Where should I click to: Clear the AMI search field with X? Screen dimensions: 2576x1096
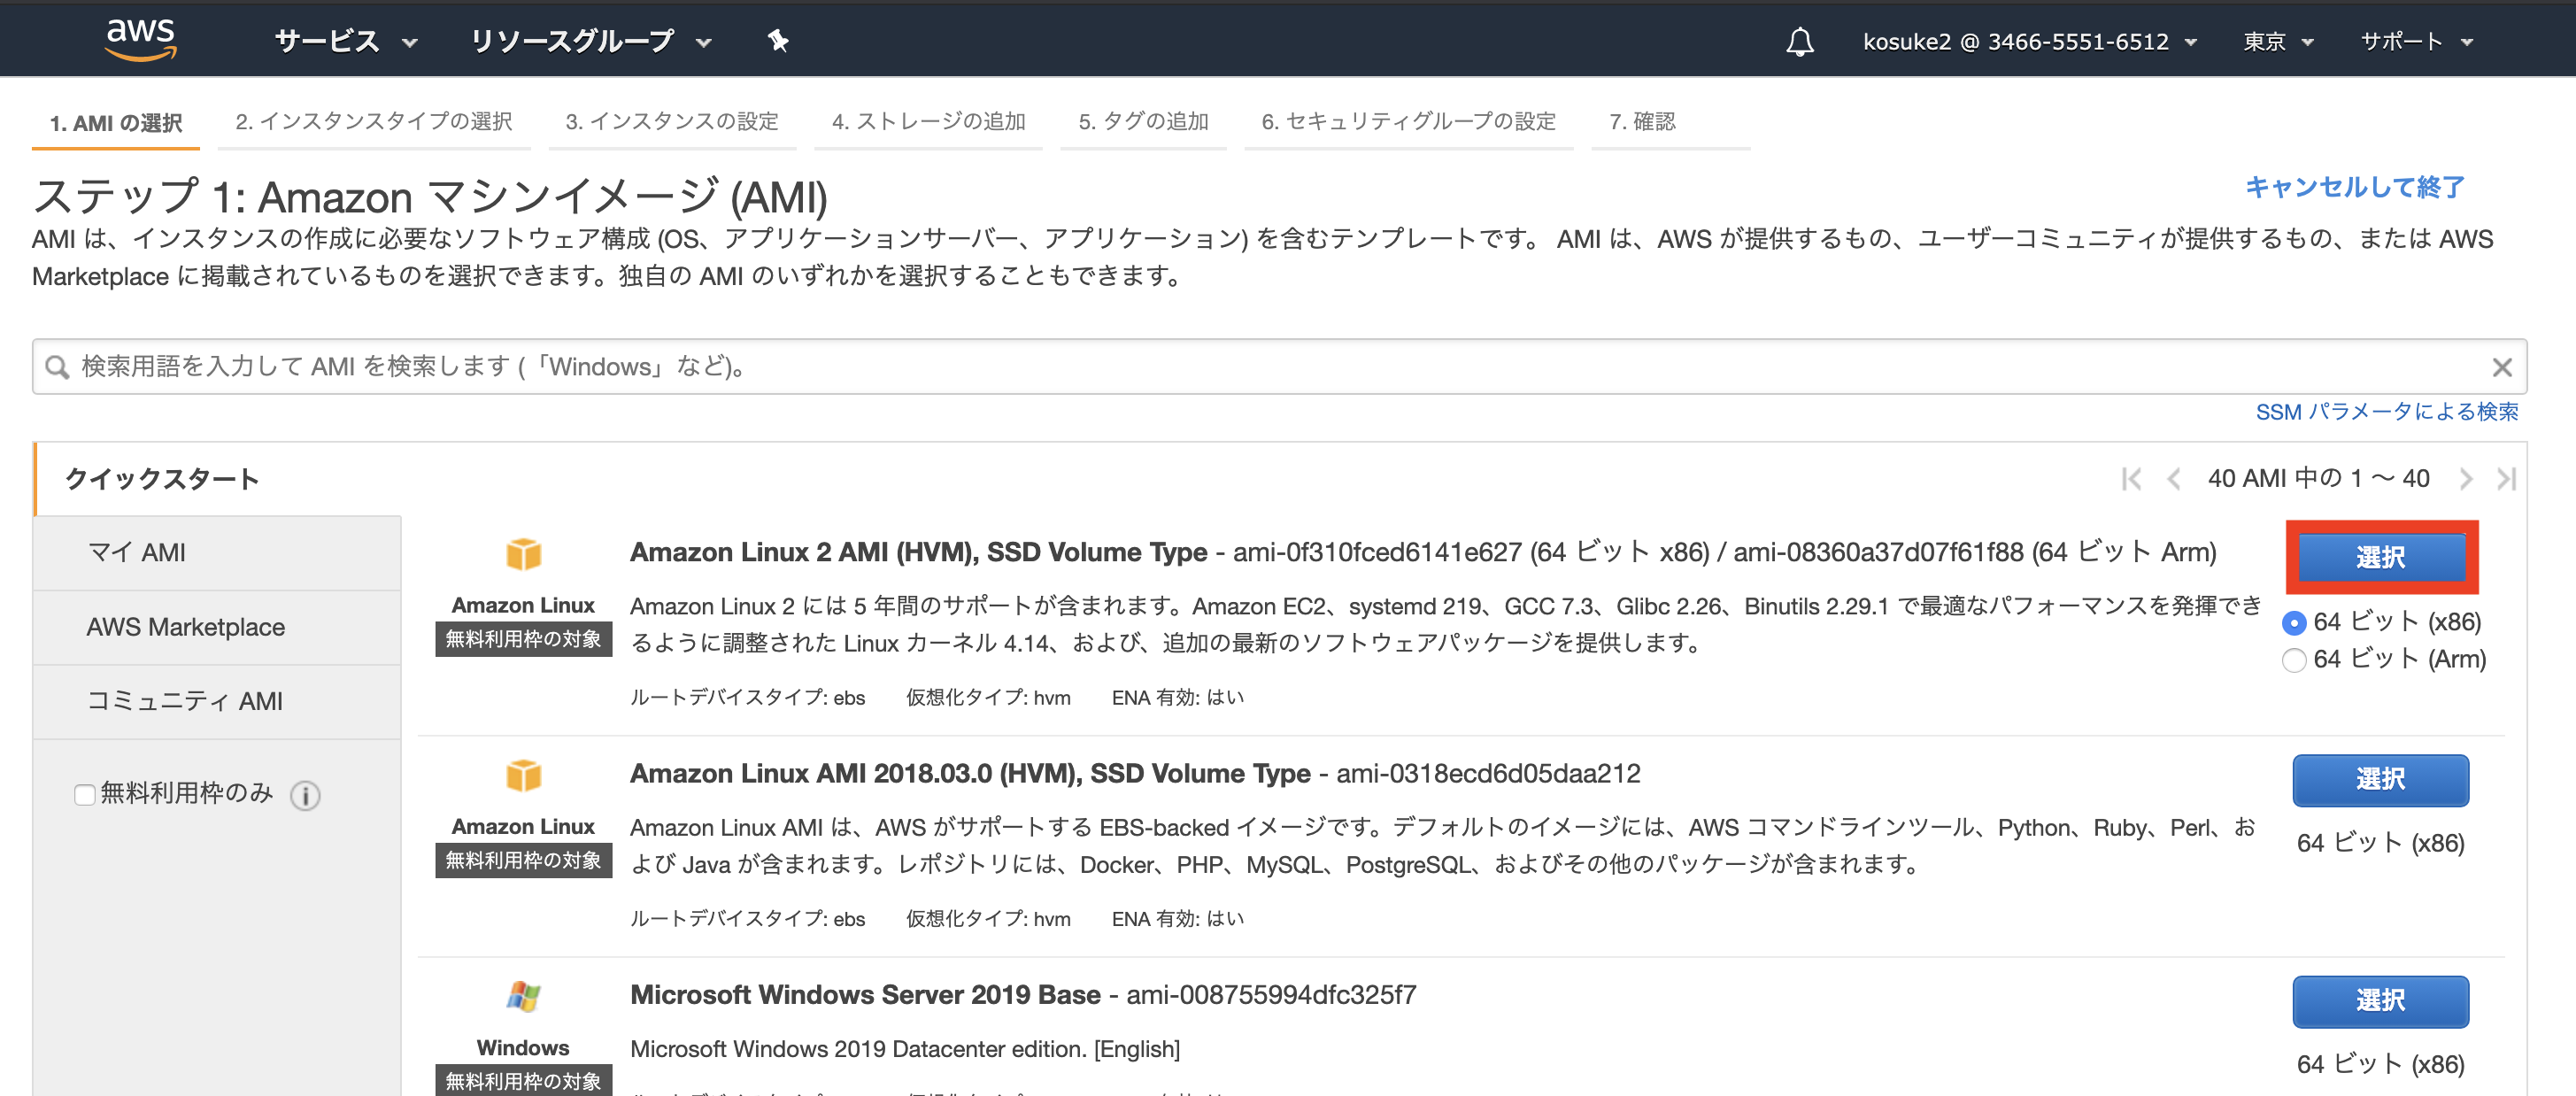(x=2502, y=367)
